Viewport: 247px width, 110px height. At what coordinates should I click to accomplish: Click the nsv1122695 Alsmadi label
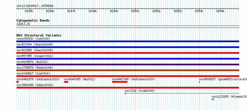click(x=229, y=96)
